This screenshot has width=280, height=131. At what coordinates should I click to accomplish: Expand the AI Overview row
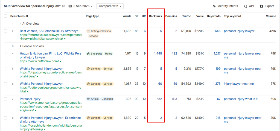click(x=30, y=23)
